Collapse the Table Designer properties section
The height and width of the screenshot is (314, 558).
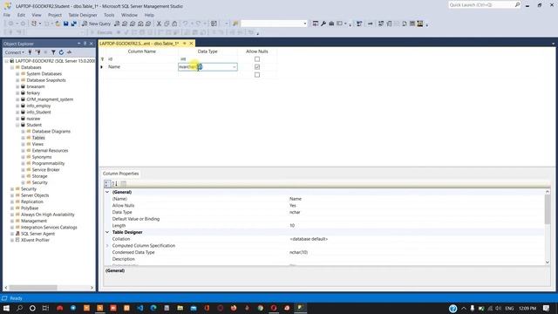[x=107, y=232]
